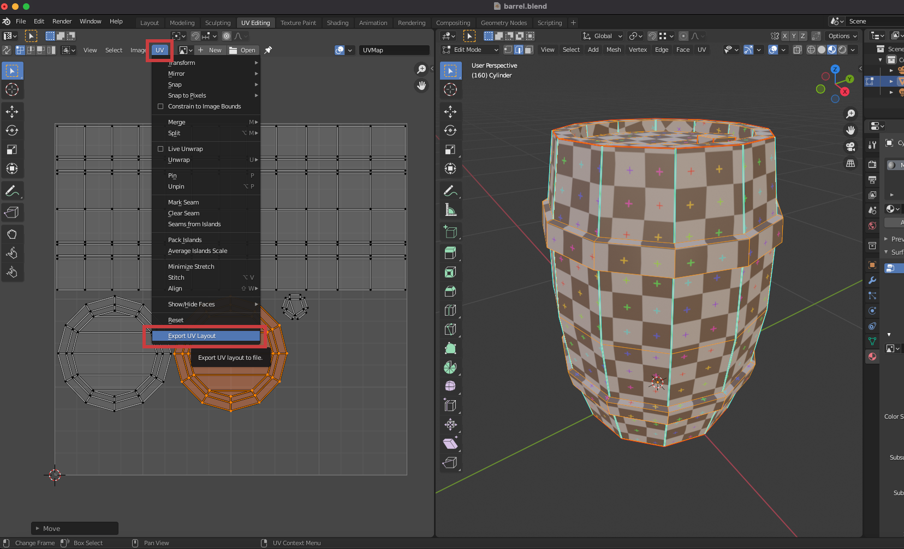This screenshot has width=904, height=549.
Task: Click the New image button
Action: click(210, 50)
